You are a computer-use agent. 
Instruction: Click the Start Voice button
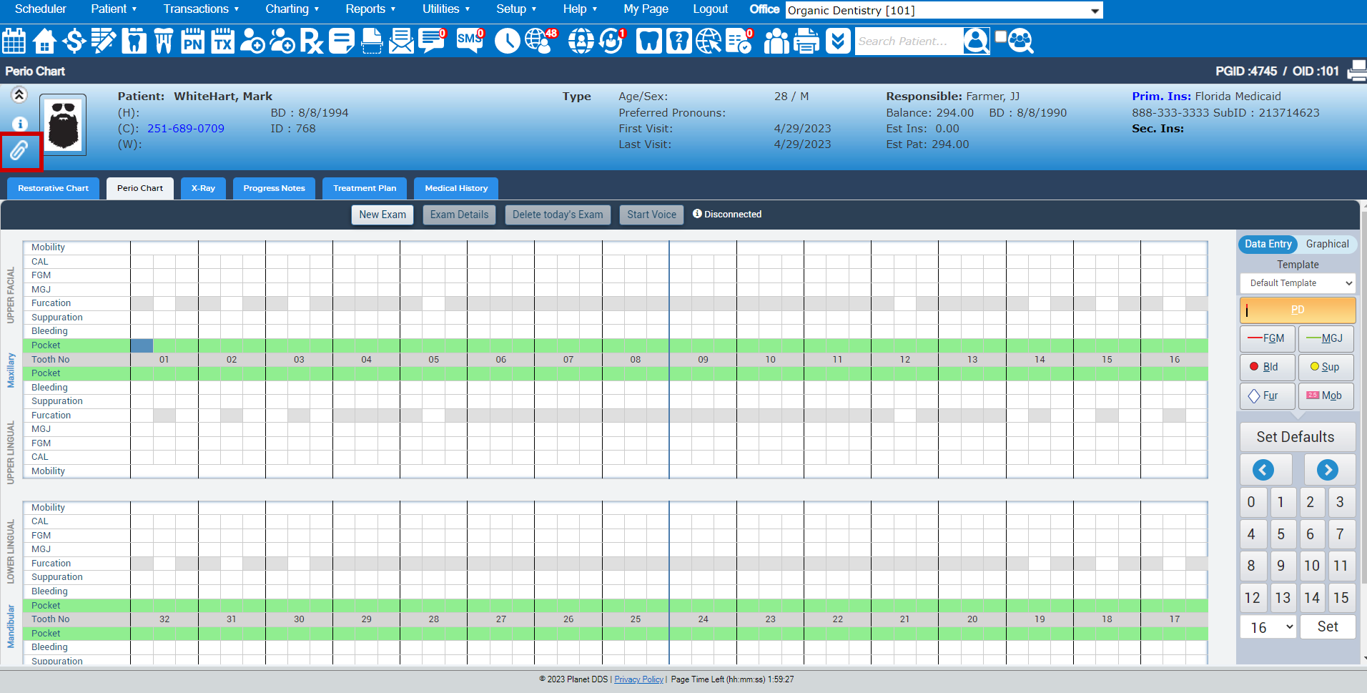(651, 215)
